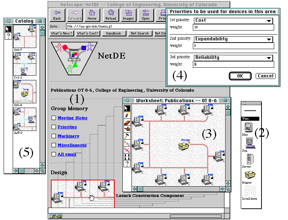
Task: Check the Meeting Notes checkbox
Action: point(54,118)
